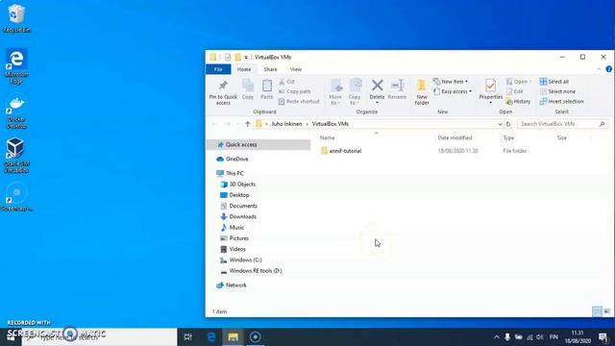
Task: Select Windows (C:) drive
Action: tap(241, 259)
